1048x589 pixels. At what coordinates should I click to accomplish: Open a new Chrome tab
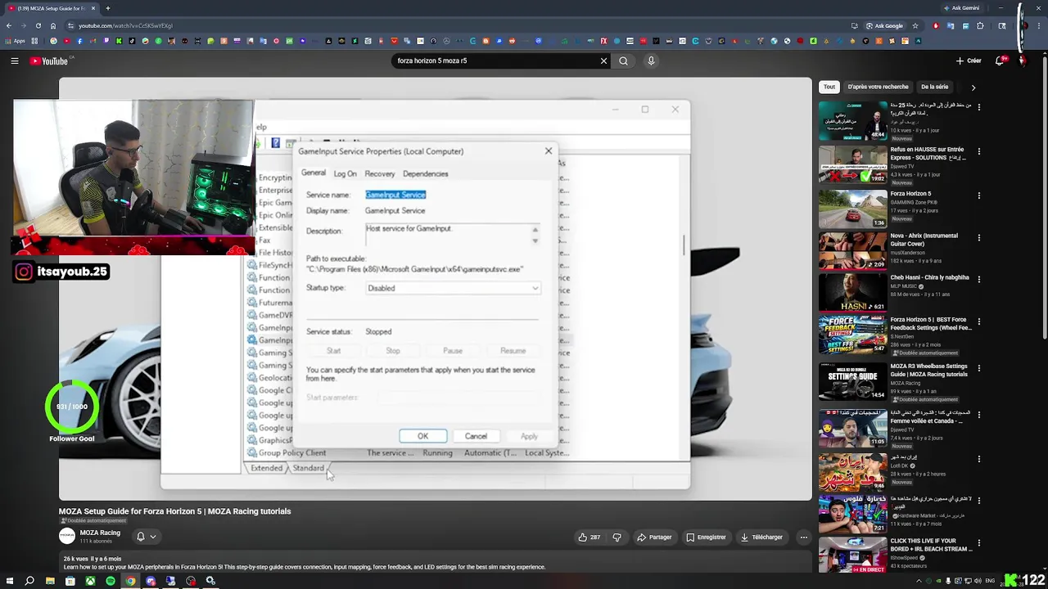pos(110,8)
